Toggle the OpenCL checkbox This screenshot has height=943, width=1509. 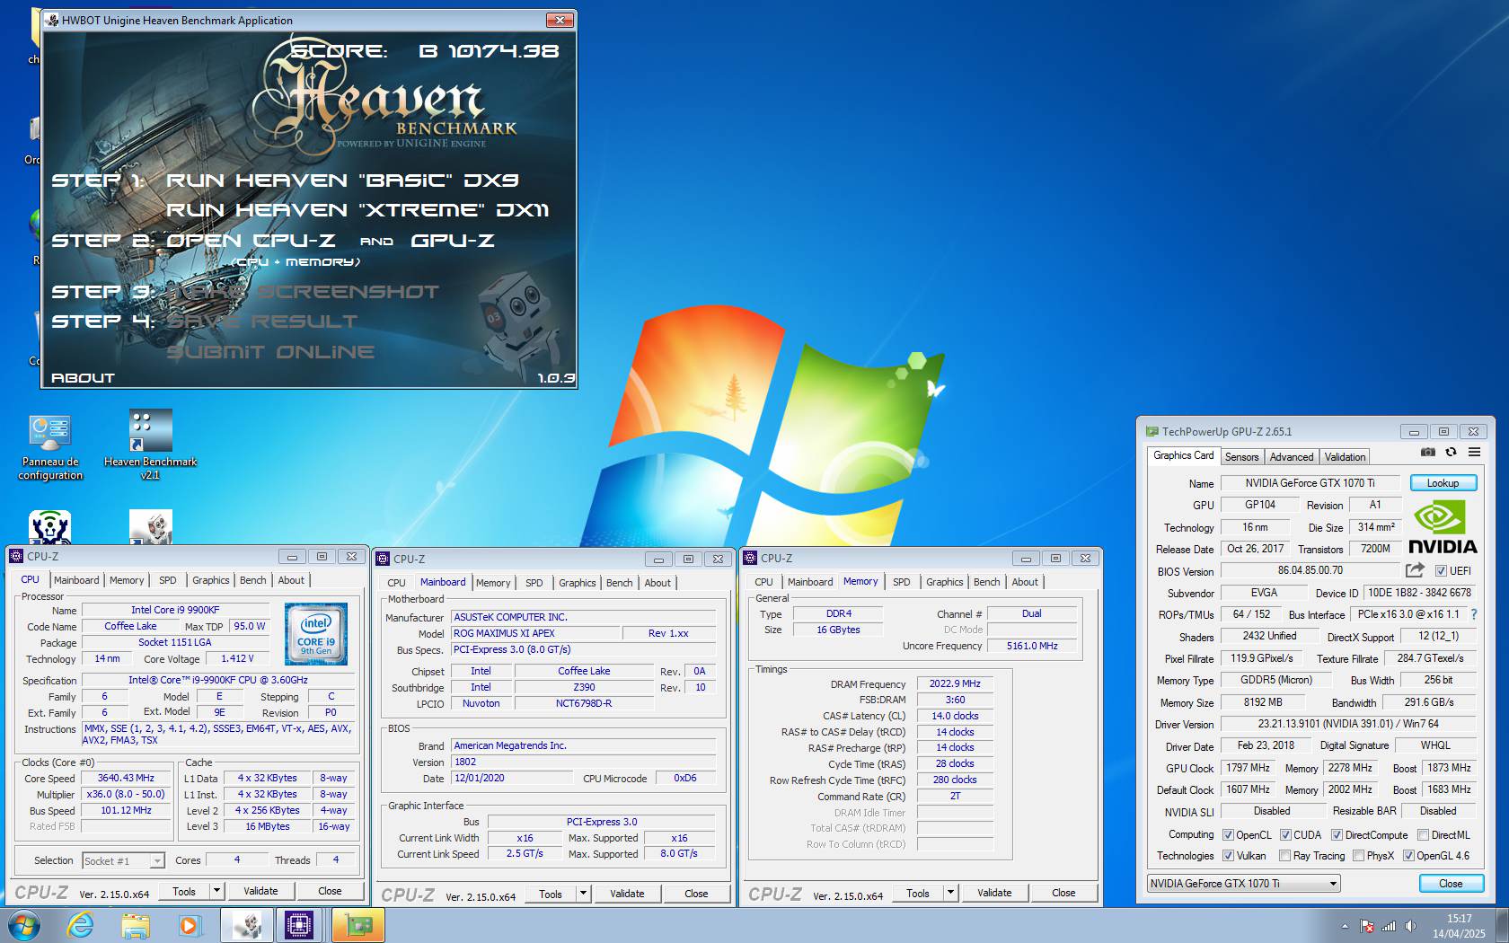1228,835
